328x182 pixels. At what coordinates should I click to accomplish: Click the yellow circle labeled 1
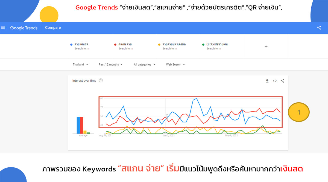point(298,112)
